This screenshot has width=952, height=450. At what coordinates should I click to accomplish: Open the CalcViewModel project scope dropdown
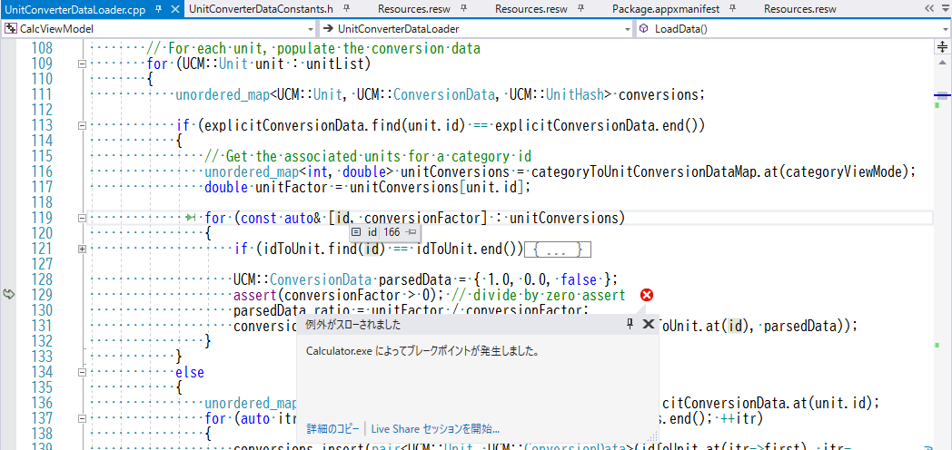[311, 28]
